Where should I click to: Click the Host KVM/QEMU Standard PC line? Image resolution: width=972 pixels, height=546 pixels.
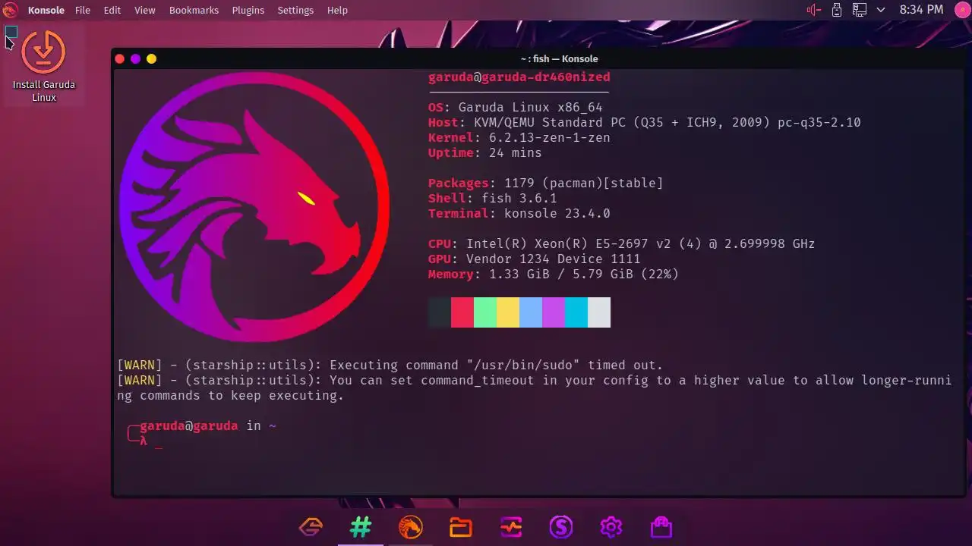pos(645,122)
